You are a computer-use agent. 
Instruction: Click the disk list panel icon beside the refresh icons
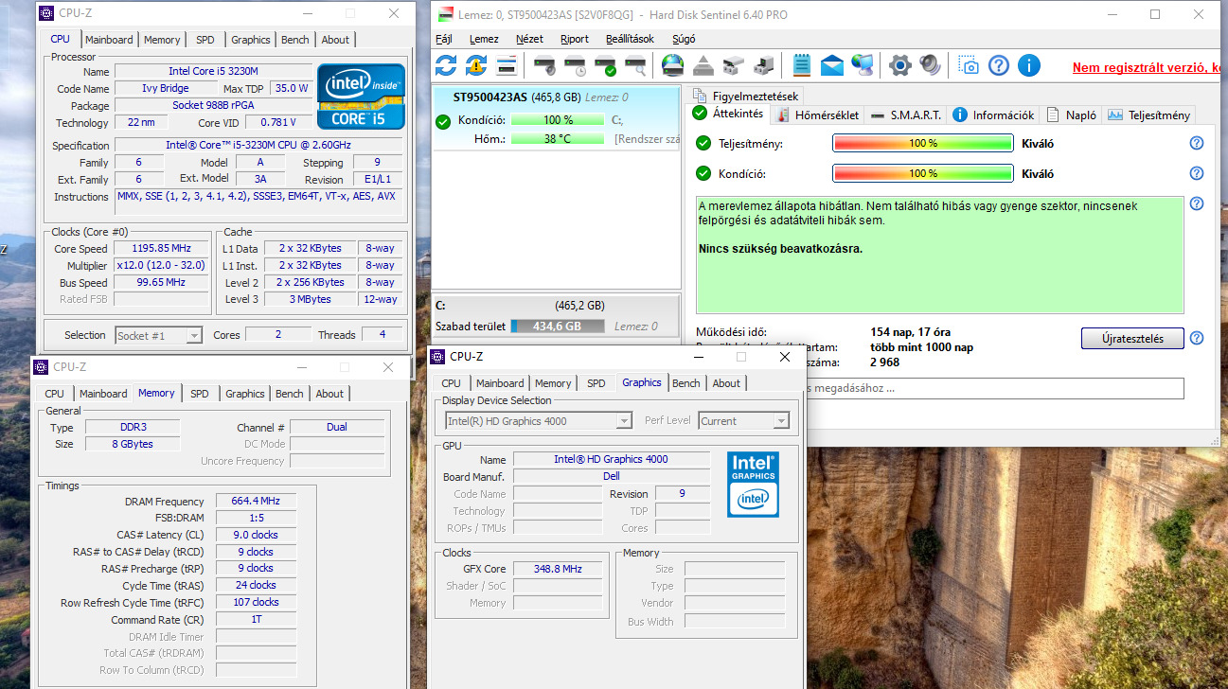[x=507, y=65]
